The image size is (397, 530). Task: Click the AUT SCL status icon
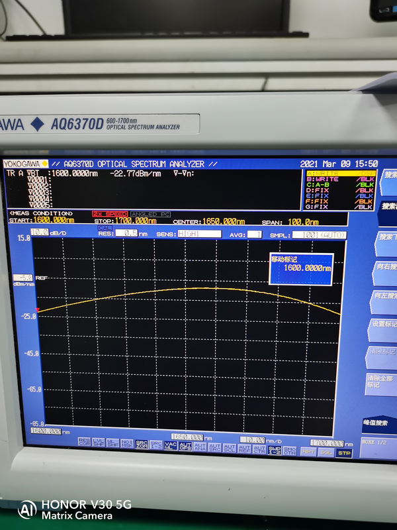tap(230, 448)
